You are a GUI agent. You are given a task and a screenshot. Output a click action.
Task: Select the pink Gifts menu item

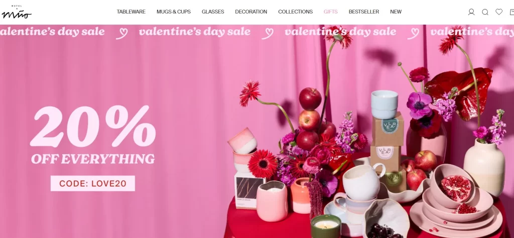tap(330, 12)
